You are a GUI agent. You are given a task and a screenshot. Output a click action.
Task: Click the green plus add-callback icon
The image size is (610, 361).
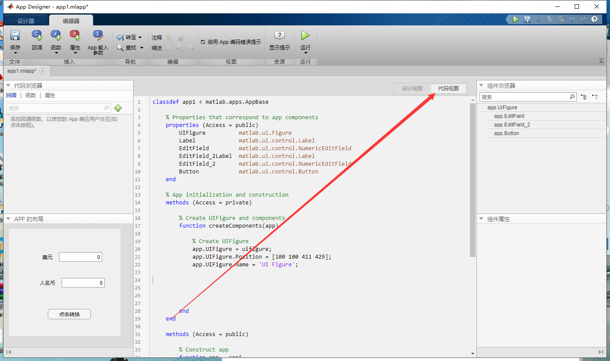pos(118,108)
